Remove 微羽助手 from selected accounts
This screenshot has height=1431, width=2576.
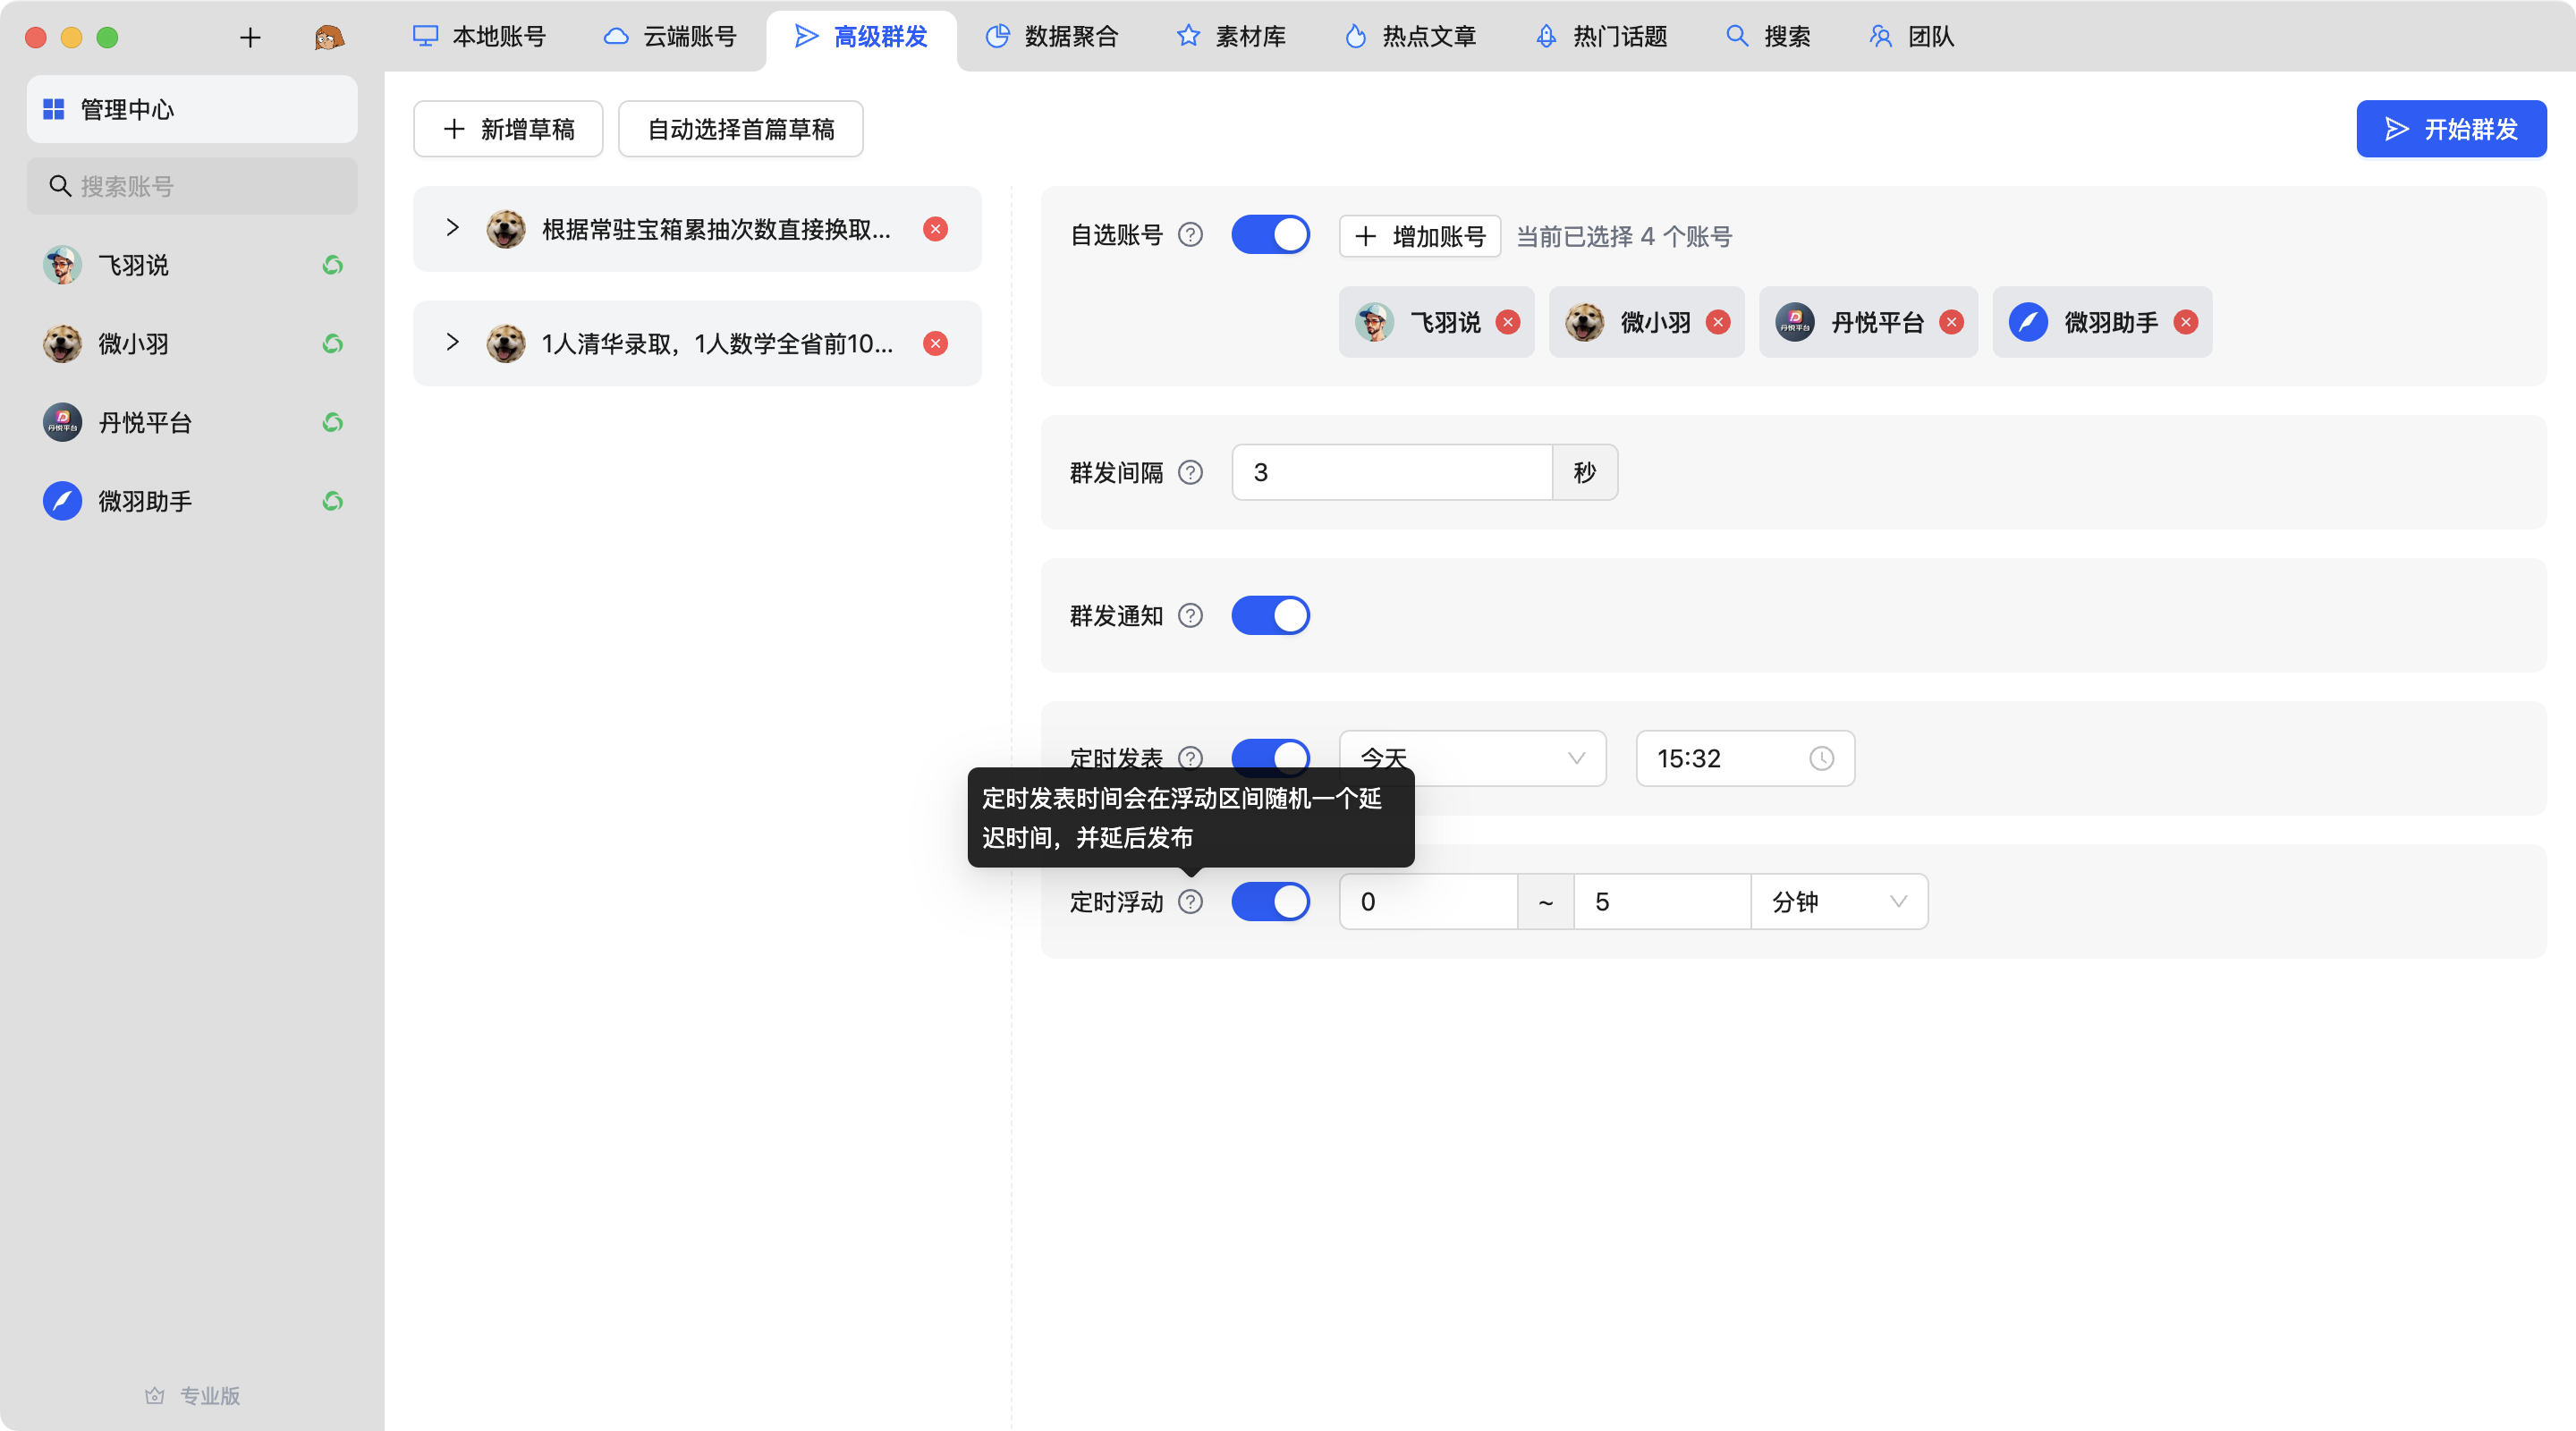tap(2186, 322)
